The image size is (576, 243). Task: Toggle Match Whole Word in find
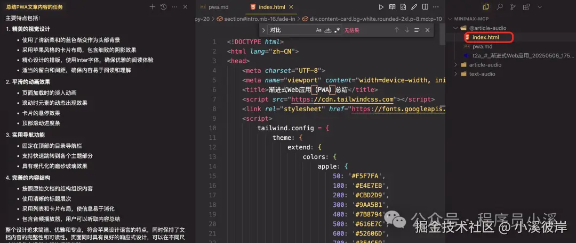328,30
